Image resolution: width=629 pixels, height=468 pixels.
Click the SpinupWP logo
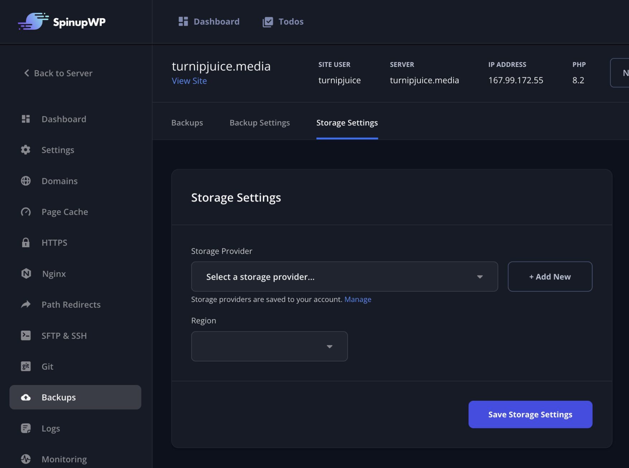62,21
